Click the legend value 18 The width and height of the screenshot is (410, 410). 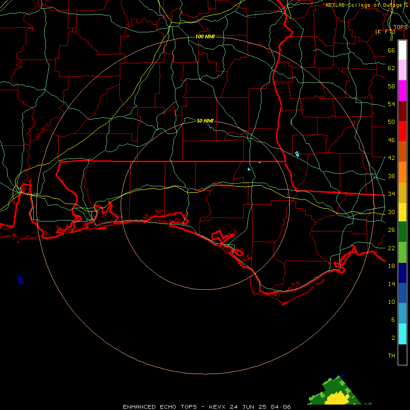click(x=391, y=266)
